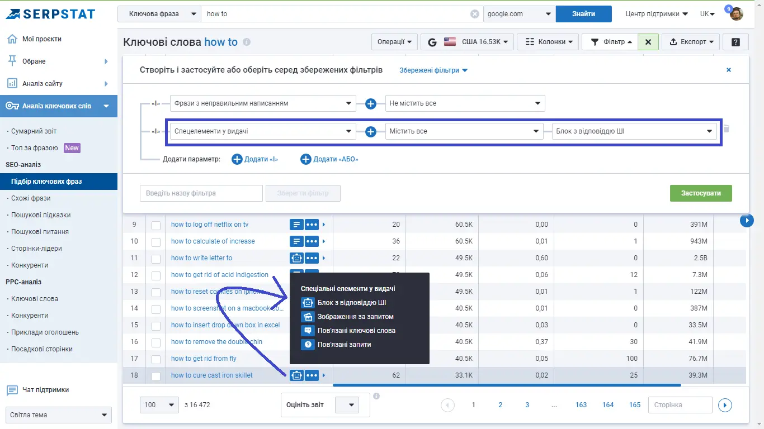764x429 pixels.
Task: Go to next page with the arrow circle
Action: tap(725, 405)
